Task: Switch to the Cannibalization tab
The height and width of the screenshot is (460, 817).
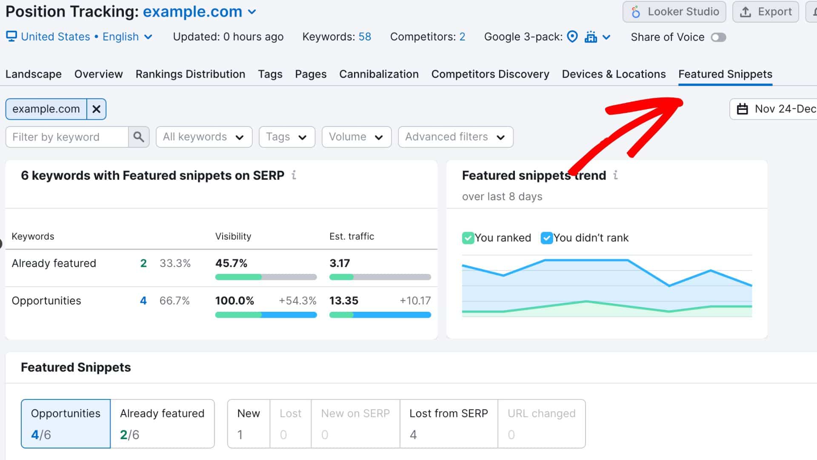Action: click(x=378, y=74)
